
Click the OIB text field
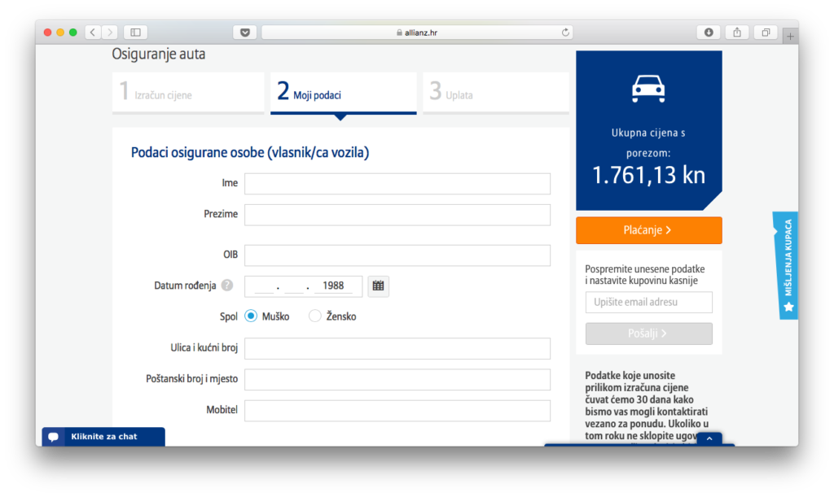pos(397,255)
